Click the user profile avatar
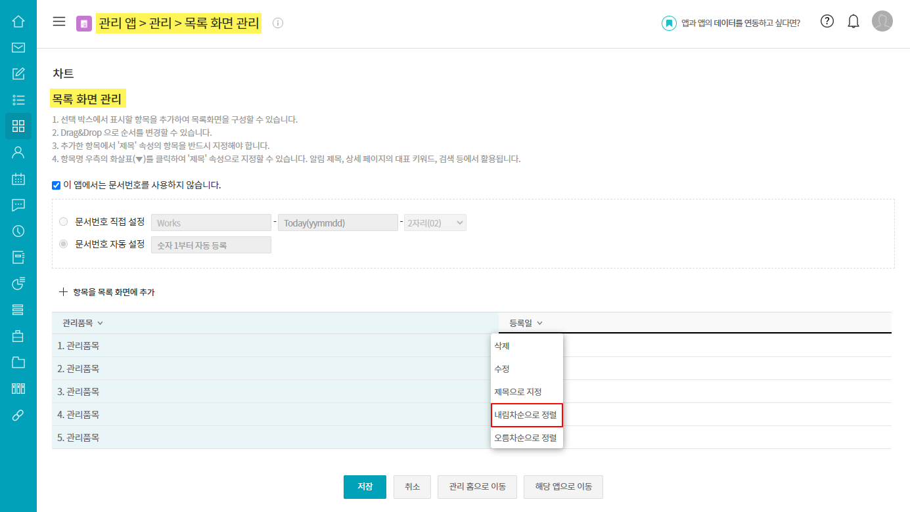The image size is (910, 512). (x=882, y=22)
